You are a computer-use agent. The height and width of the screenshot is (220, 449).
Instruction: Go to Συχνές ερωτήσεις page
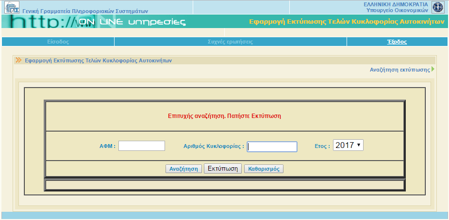[x=230, y=42]
